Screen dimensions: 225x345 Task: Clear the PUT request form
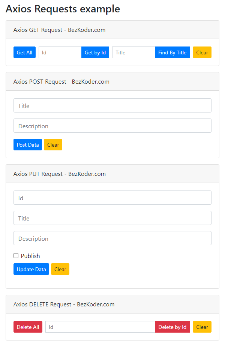(x=60, y=269)
